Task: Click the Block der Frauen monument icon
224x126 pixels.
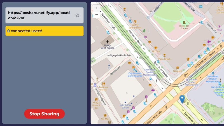Action: coord(184,22)
